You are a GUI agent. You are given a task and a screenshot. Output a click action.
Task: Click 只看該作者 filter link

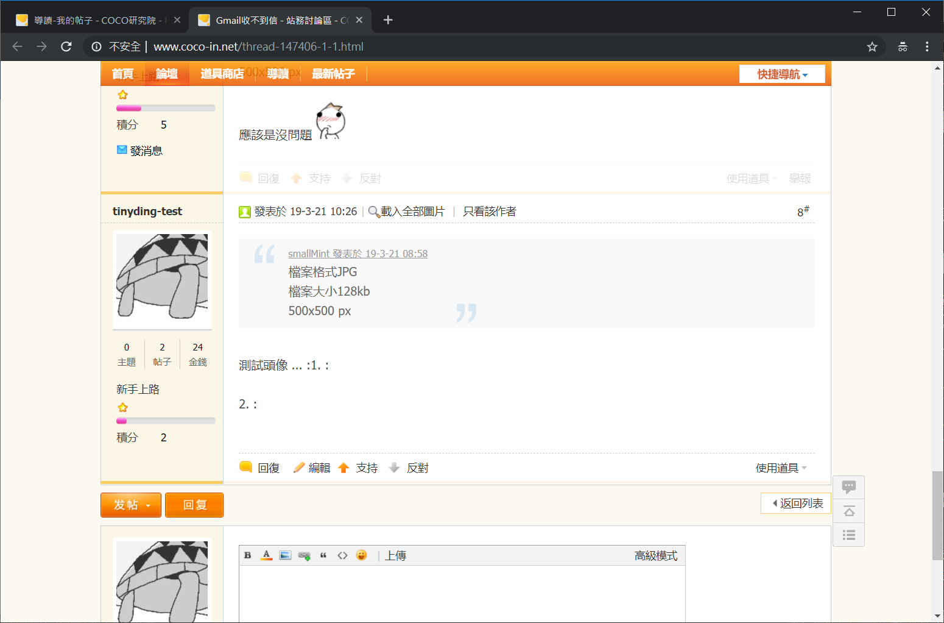point(490,211)
